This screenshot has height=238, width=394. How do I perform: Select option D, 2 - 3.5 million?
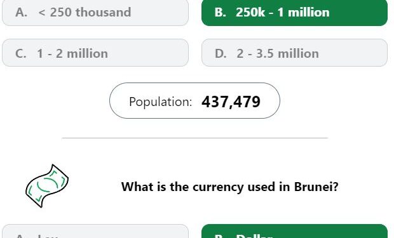[x=294, y=53]
